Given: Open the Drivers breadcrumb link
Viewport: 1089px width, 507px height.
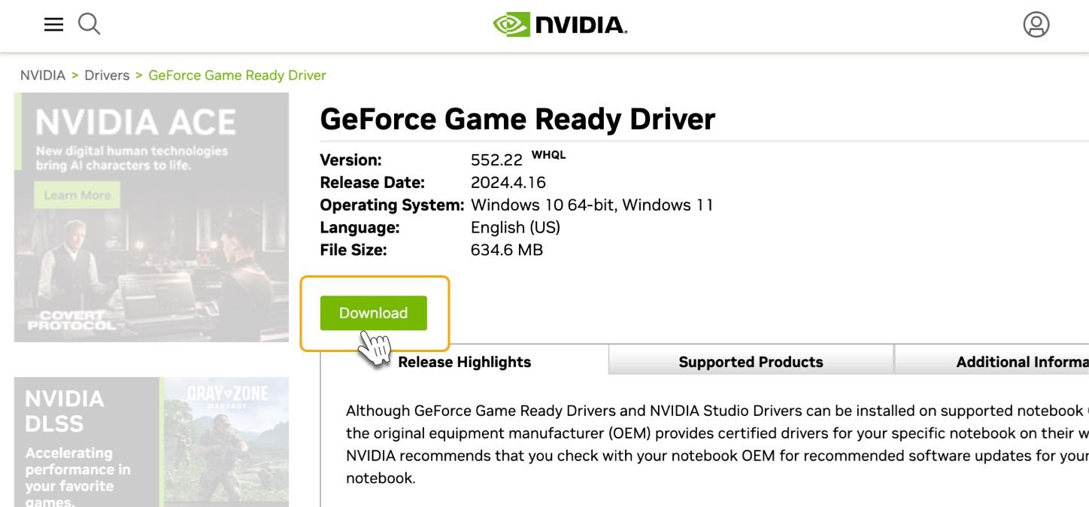Looking at the screenshot, I should click(x=107, y=75).
